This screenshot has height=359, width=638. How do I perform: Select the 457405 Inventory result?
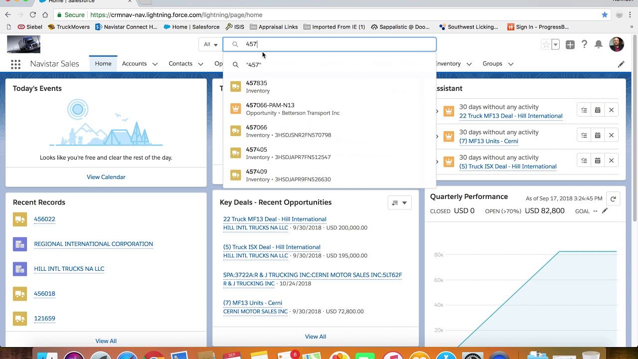point(329,153)
